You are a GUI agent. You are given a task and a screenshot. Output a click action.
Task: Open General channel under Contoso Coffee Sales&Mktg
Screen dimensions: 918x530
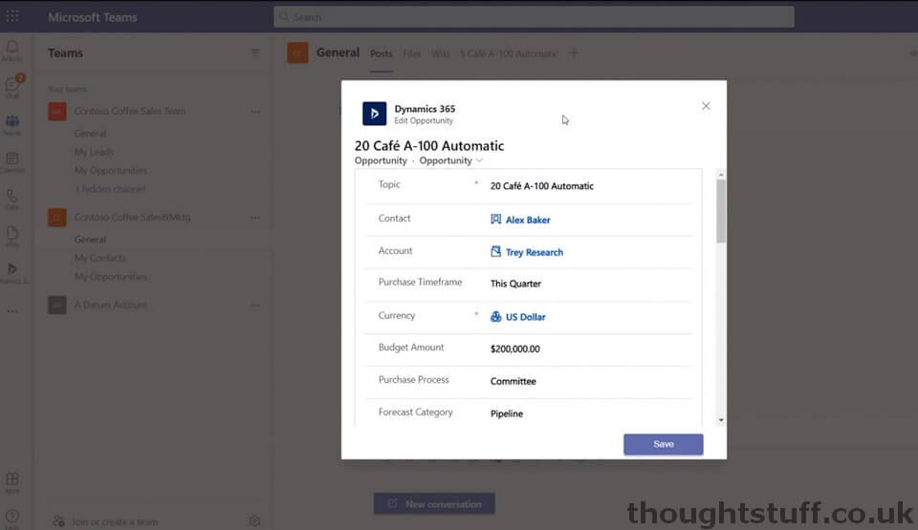[x=90, y=240]
